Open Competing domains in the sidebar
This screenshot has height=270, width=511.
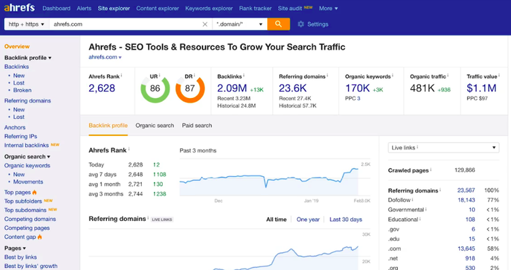click(x=30, y=219)
